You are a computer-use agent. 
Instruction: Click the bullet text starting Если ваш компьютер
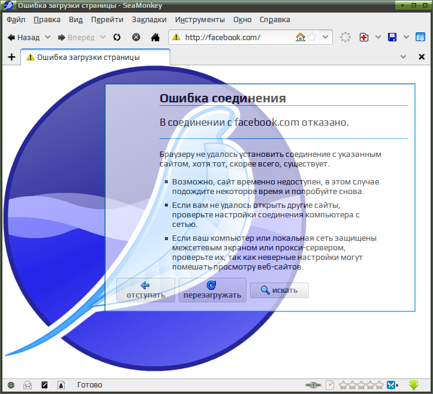coord(274,253)
